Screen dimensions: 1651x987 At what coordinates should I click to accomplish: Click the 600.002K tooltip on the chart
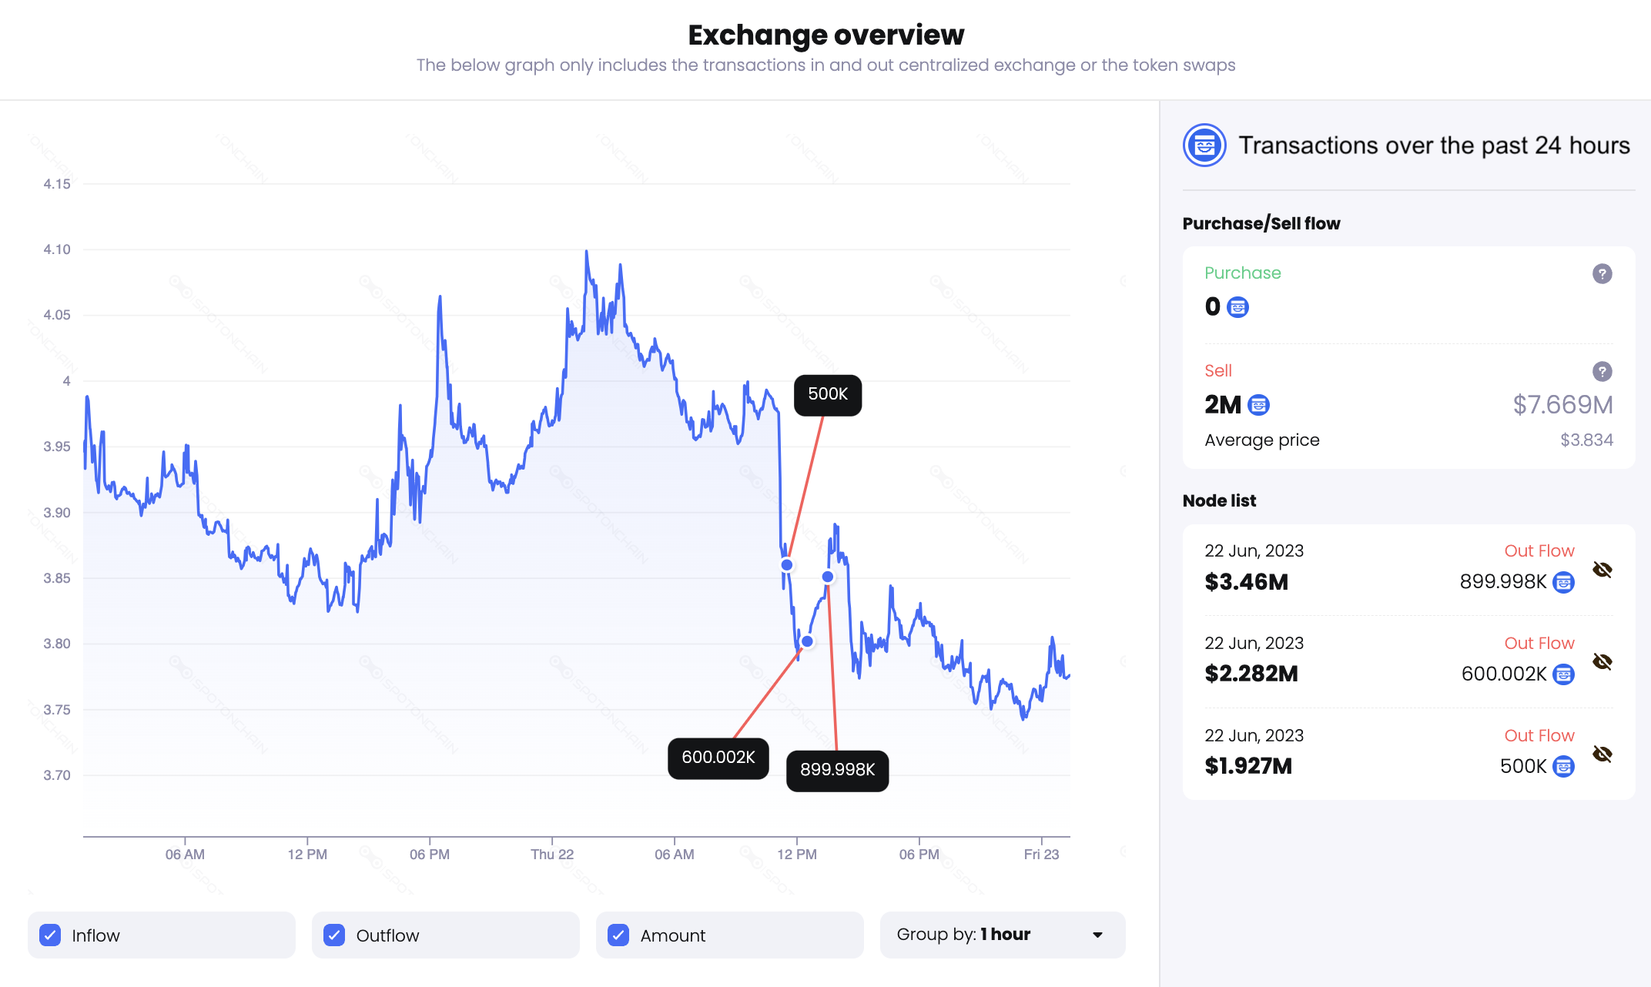718,758
